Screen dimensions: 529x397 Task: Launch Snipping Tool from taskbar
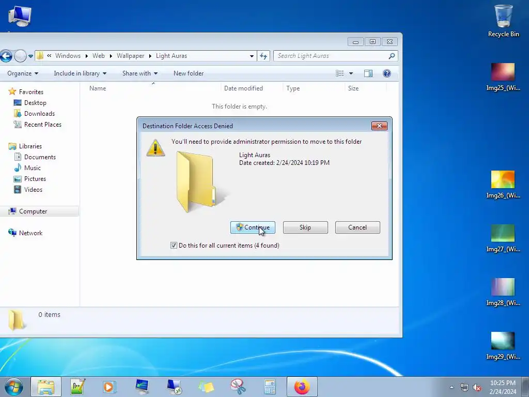[238, 387]
